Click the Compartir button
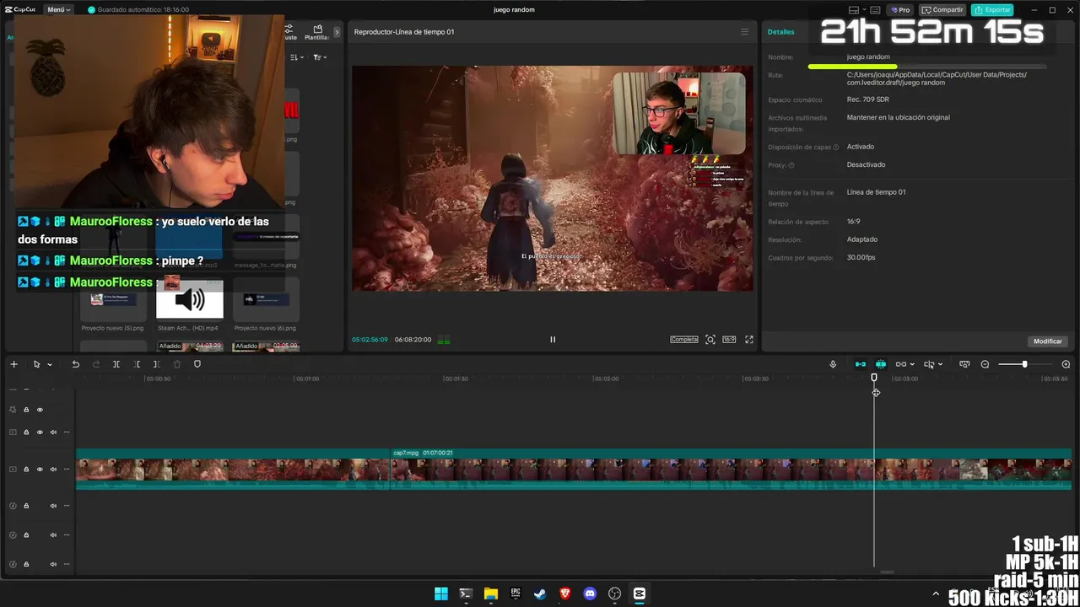The height and width of the screenshot is (607, 1080). [x=942, y=10]
